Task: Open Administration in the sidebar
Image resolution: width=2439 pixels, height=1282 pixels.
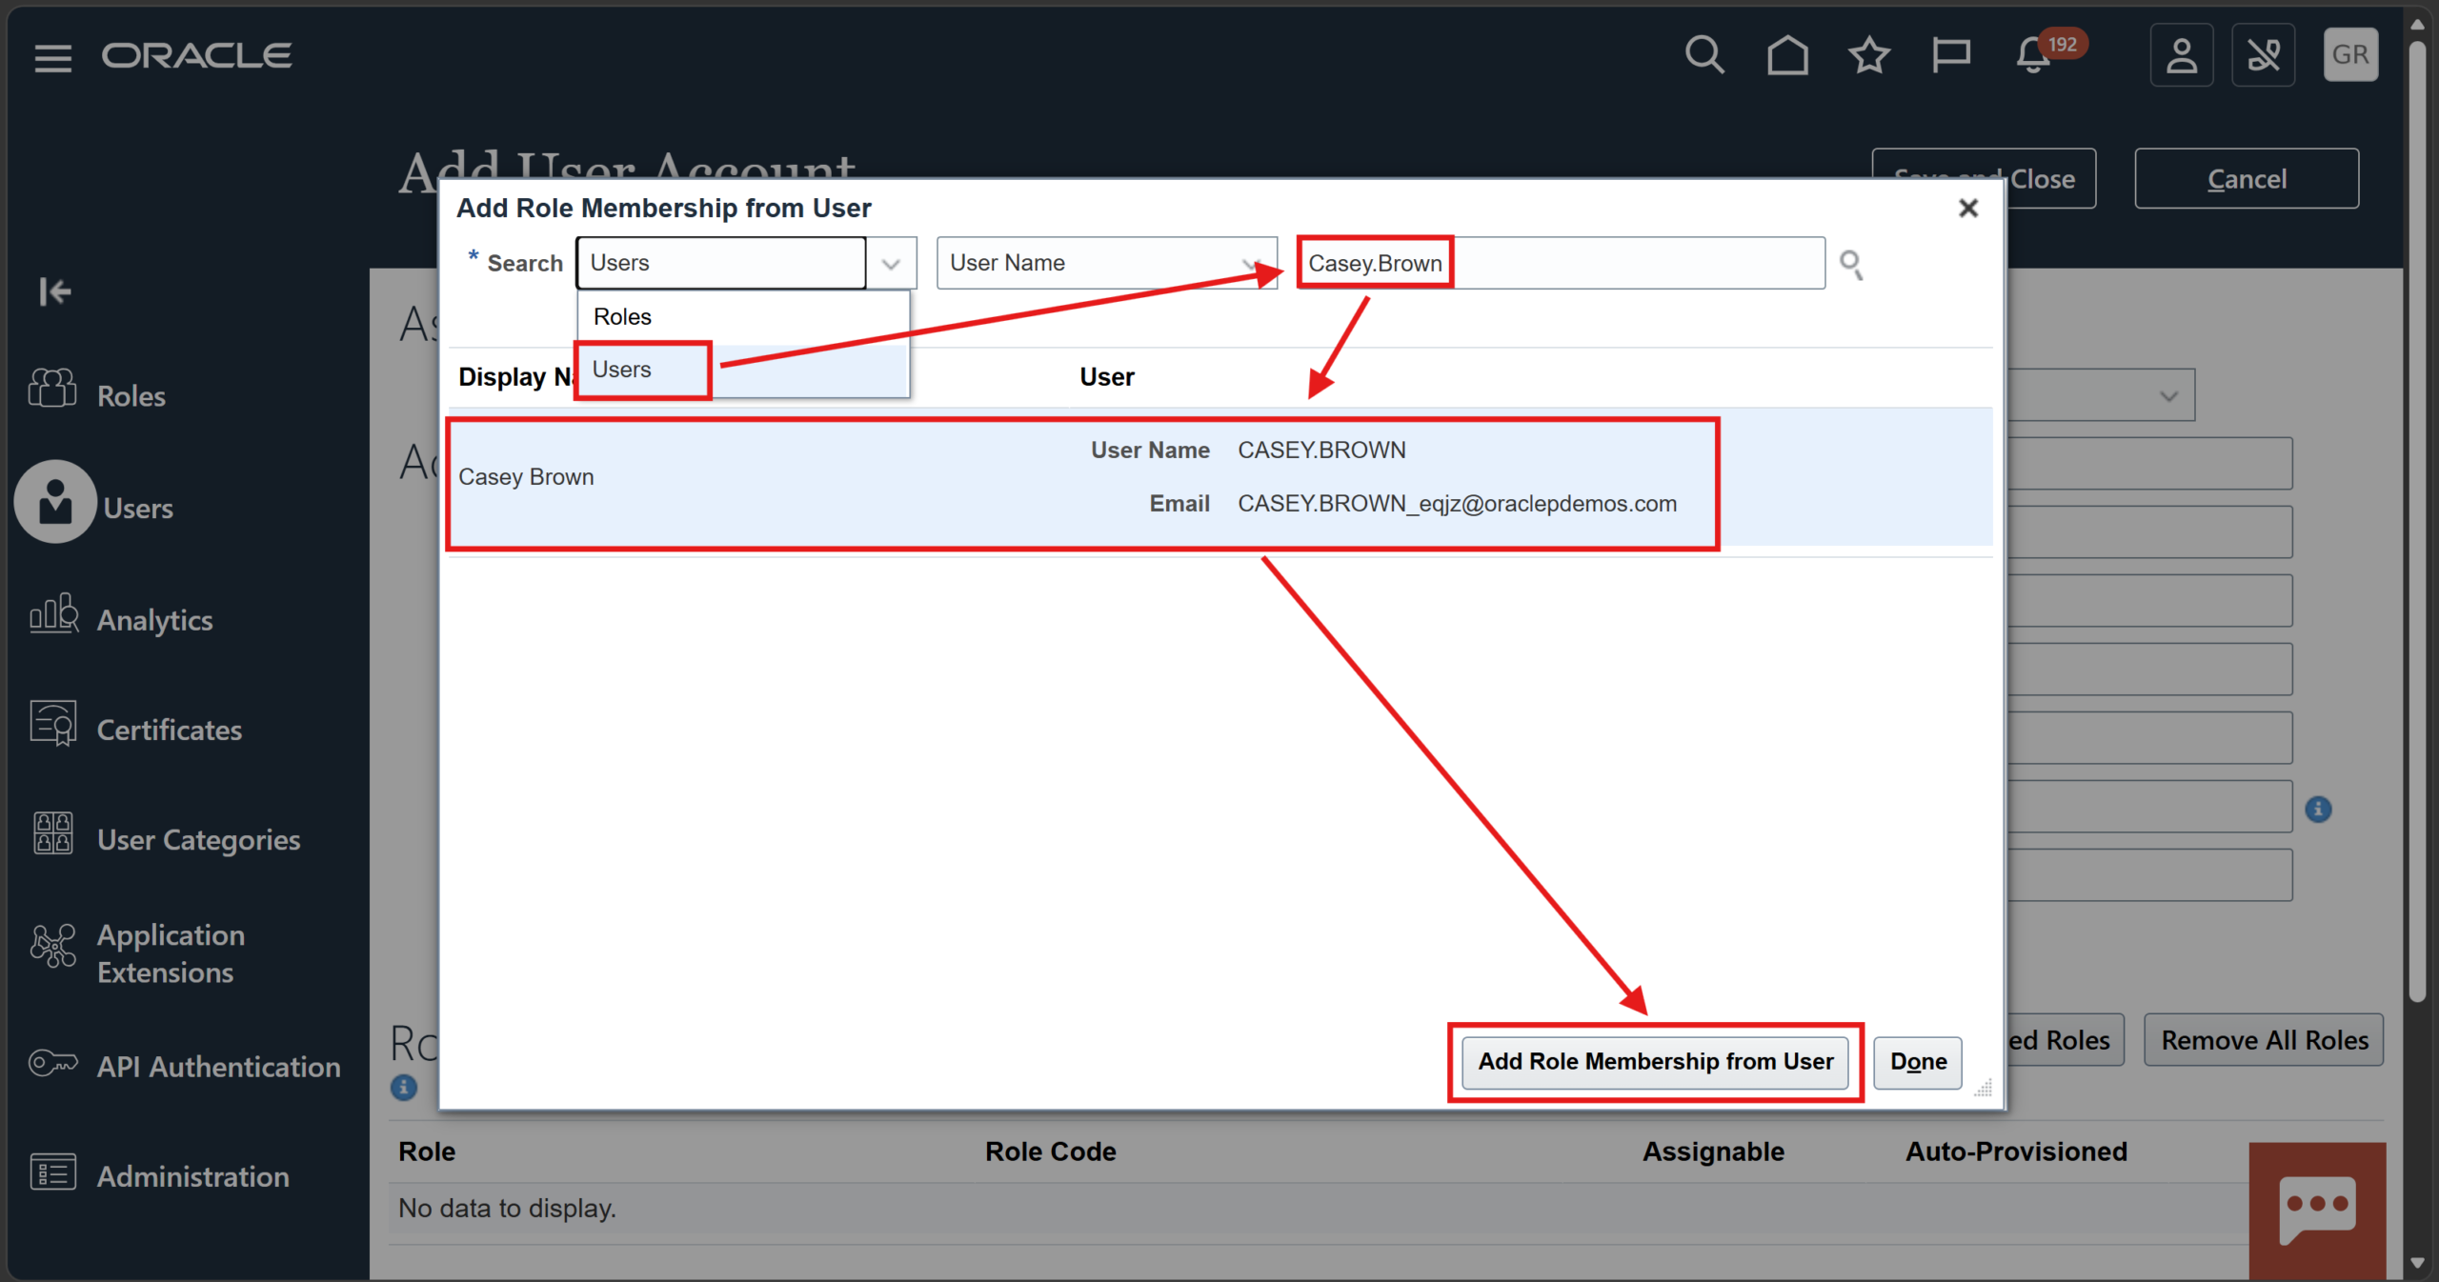Action: pyautogui.click(x=193, y=1177)
